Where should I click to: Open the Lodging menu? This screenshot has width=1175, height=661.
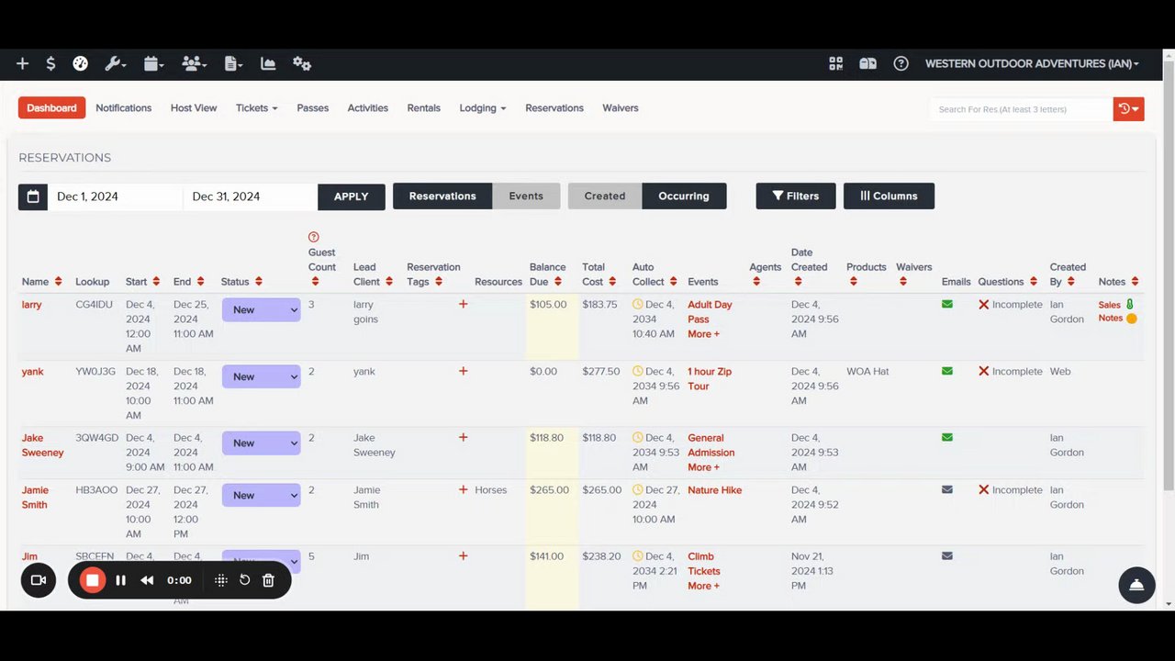483,108
